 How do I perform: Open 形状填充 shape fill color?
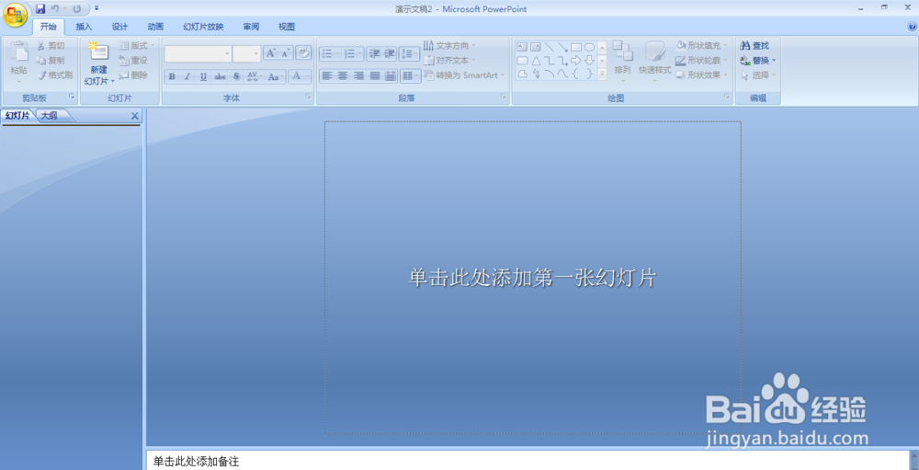(702, 45)
